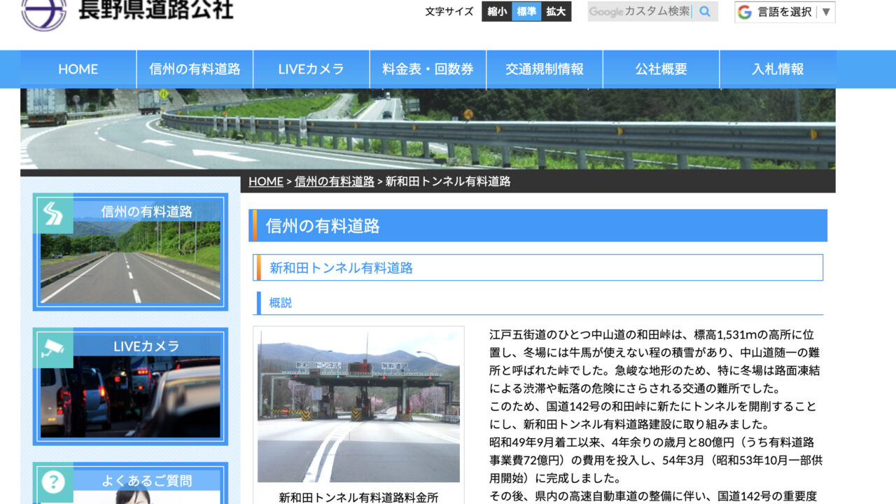Click the question mark icon on よくあるご質問 banner
This screenshot has height=504, width=896.
pyautogui.click(x=53, y=482)
